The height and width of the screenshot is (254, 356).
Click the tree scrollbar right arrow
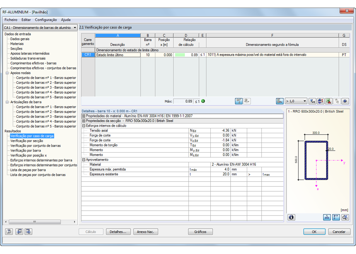click(x=74, y=222)
